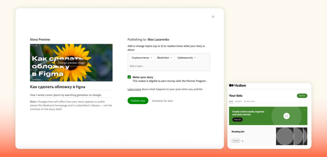The image size is (327, 157).
Task: Dismiss the green Create a list banner
Action: (x=304, y=110)
